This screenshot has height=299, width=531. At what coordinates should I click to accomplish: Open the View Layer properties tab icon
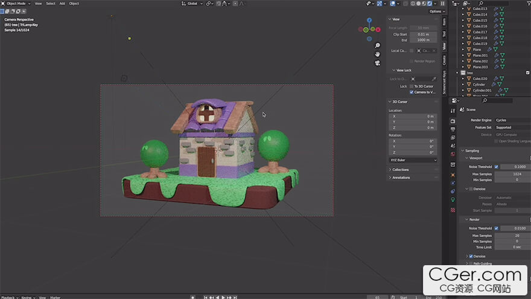(x=453, y=138)
